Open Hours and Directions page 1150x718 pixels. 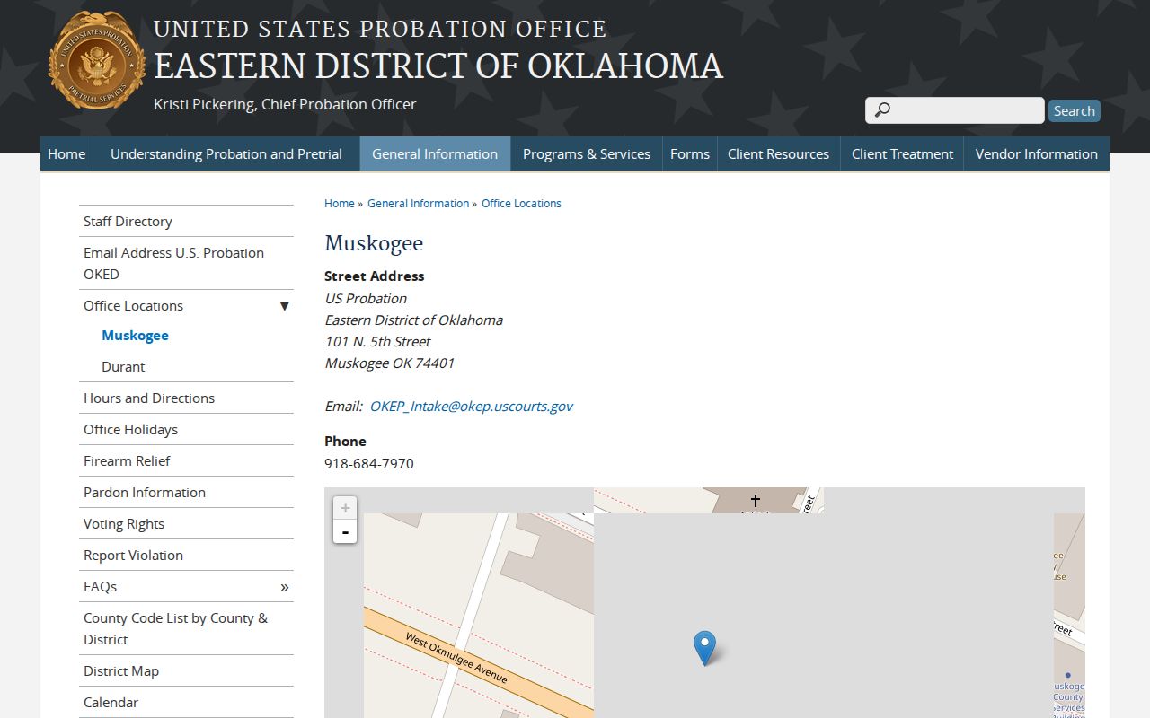pyautogui.click(x=186, y=398)
